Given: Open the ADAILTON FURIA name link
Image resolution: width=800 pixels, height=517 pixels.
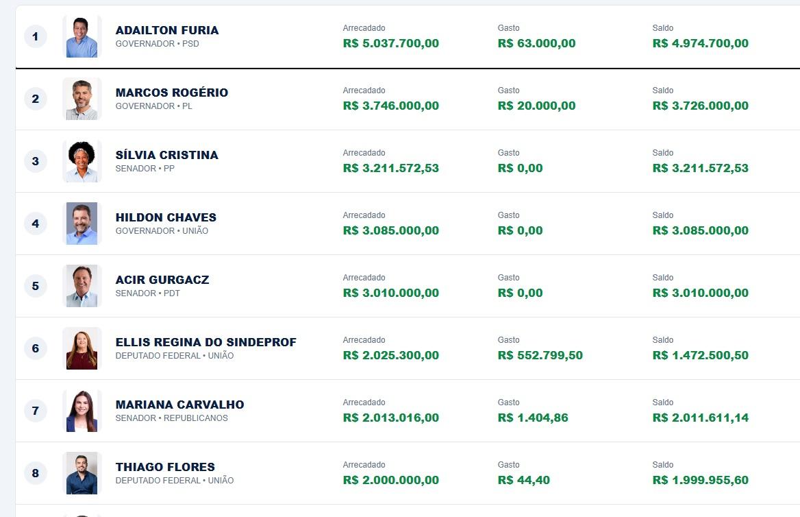Looking at the screenshot, I should pos(167,31).
